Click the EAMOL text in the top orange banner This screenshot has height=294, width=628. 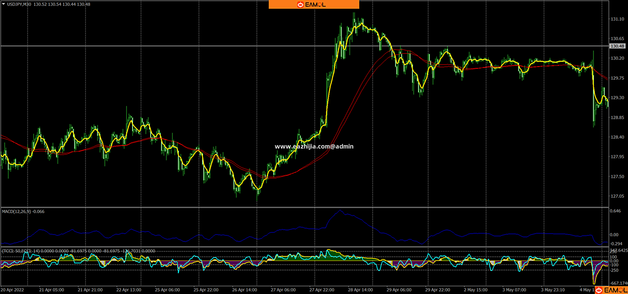pyautogui.click(x=315, y=5)
